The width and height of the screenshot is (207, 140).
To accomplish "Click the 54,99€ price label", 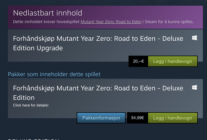I will (137, 118).
